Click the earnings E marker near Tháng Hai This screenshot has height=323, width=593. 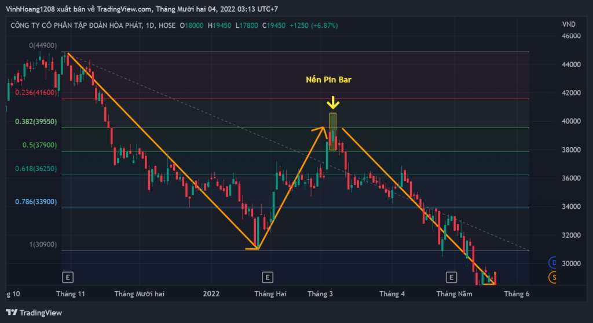click(x=267, y=277)
